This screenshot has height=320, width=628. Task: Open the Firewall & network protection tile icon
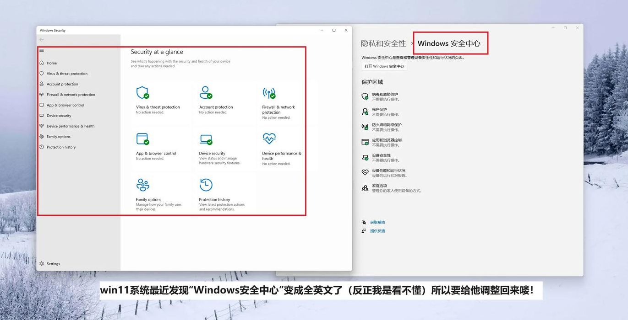269,93
